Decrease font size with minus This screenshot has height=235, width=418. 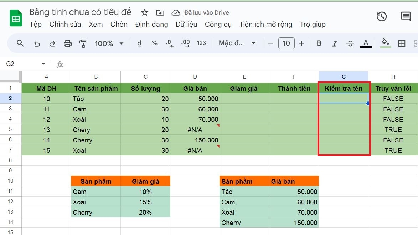[270, 43]
